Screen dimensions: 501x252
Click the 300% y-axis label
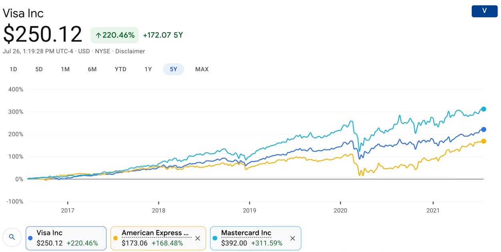tap(16, 112)
